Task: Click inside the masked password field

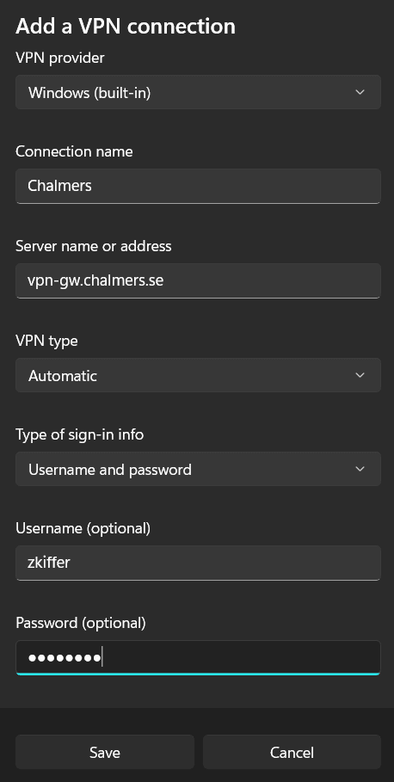Action: click(198, 658)
